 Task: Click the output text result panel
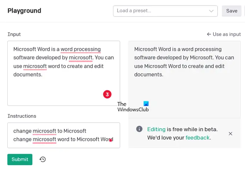pyautogui.click(x=184, y=79)
